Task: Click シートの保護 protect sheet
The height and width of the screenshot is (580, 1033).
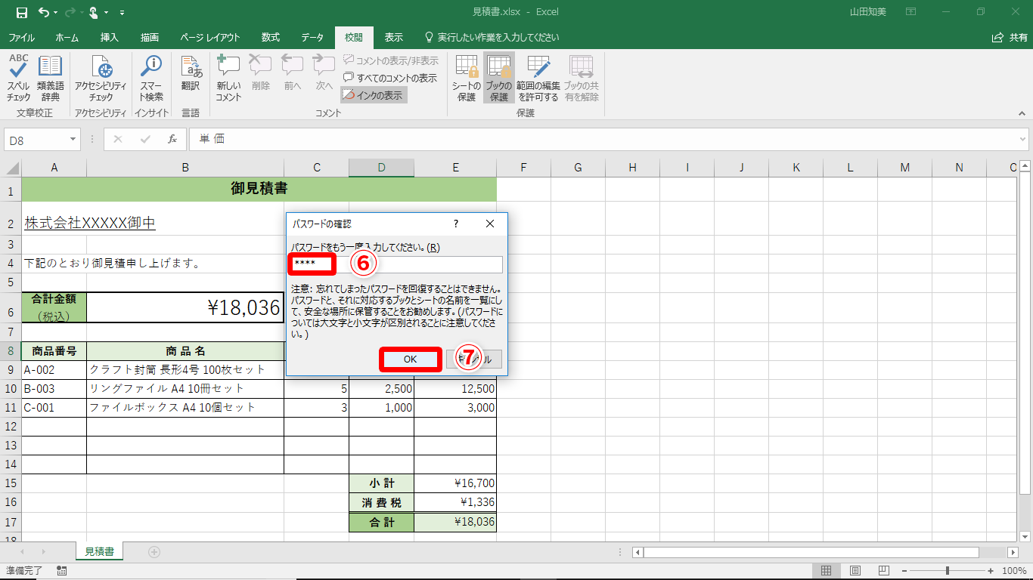Action: (x=467, y=79)
